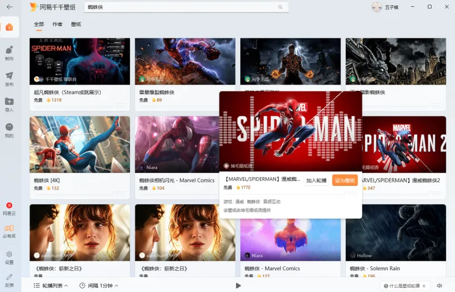Viewport: 455px width, 292px height.
Task: Open the 五子棋 user avatar
Action: [x=377, y=7]
